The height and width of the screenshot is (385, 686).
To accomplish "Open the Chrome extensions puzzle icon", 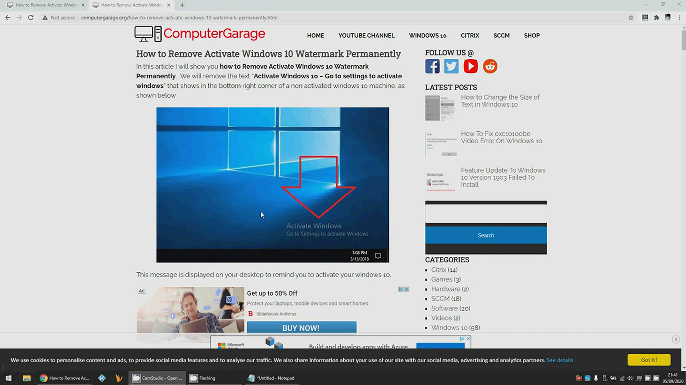I will coord(656,17).
